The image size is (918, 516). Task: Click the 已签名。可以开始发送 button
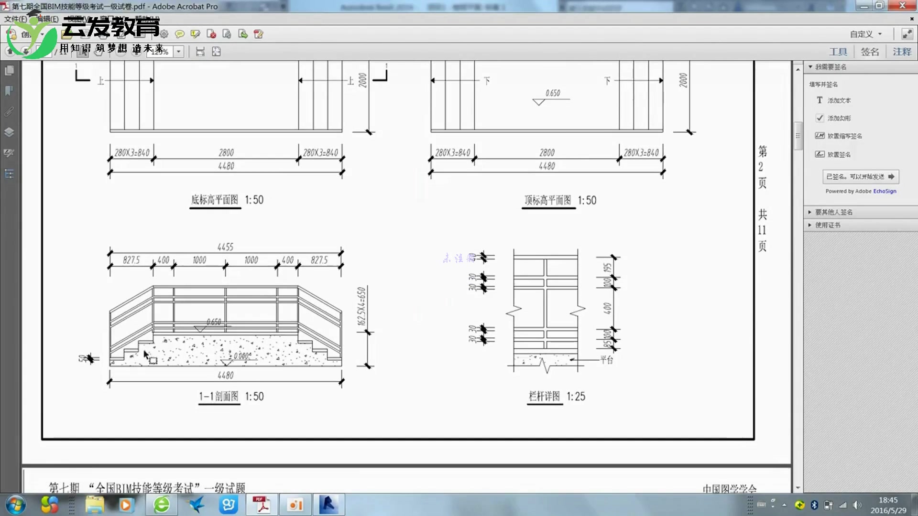[860, 177]
